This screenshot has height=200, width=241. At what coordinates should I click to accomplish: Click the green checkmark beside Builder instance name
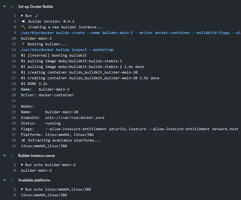coord(12,156)
